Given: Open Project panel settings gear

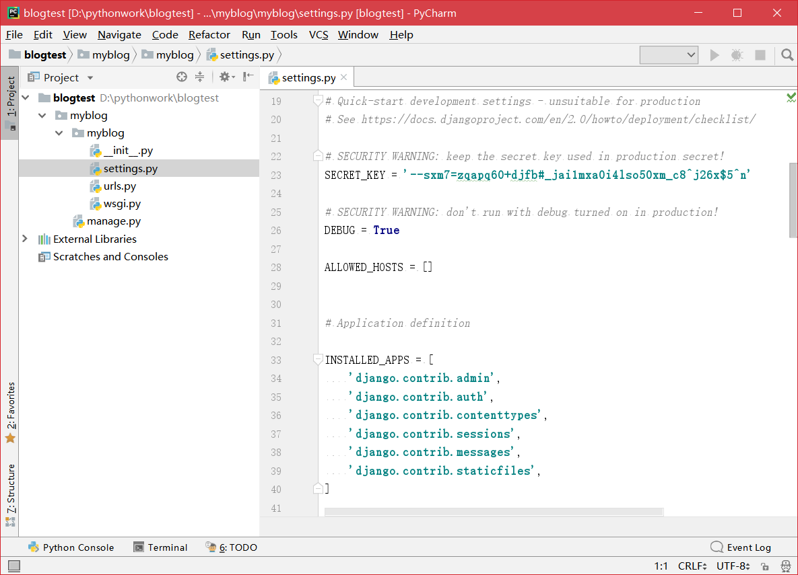Looking at the screenshot, I should 226,77.
